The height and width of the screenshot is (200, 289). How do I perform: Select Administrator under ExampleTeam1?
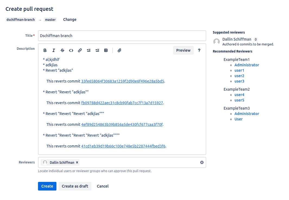coord(247,65)
